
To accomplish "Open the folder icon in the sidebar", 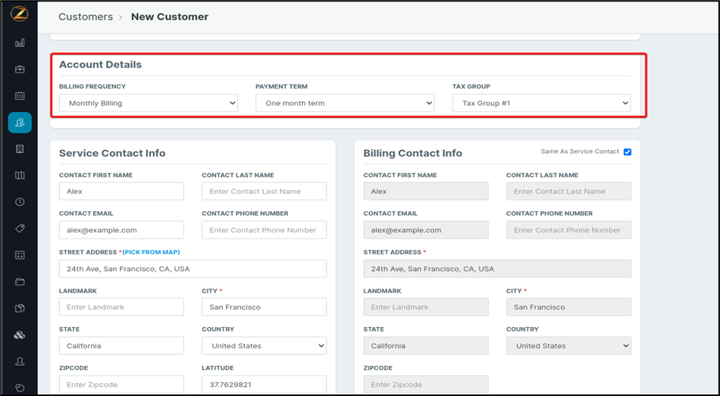I will pyautogui.click(x=20, y=282).
